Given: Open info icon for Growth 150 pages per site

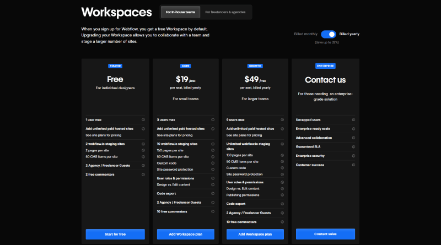Looking at the screenshot, I should [x=282, y=155].
